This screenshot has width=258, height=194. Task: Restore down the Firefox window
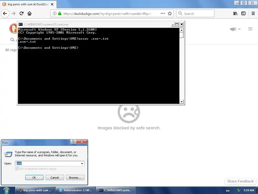click(244, 3)
